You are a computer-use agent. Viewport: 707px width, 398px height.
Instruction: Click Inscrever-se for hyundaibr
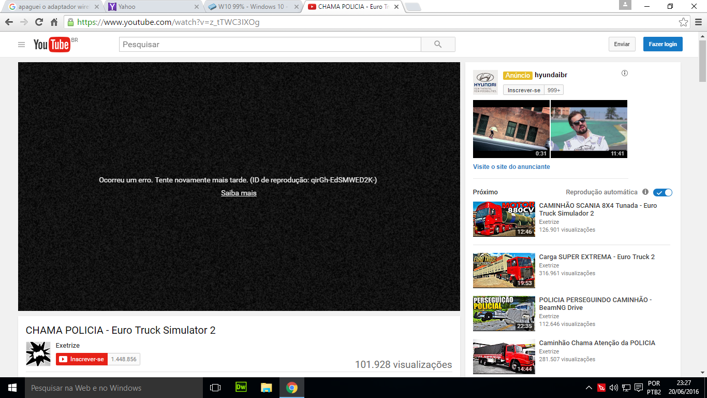coord(524,90)
